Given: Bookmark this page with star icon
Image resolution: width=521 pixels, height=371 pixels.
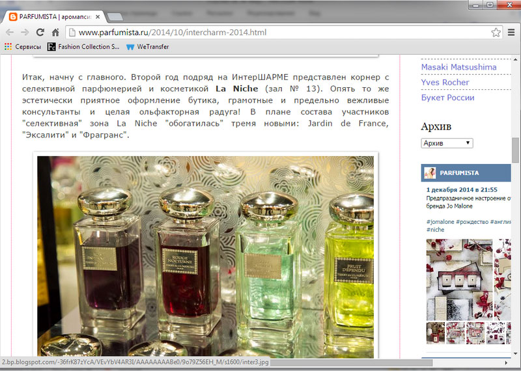Looking at the screenshot, I should pos(496,32).
